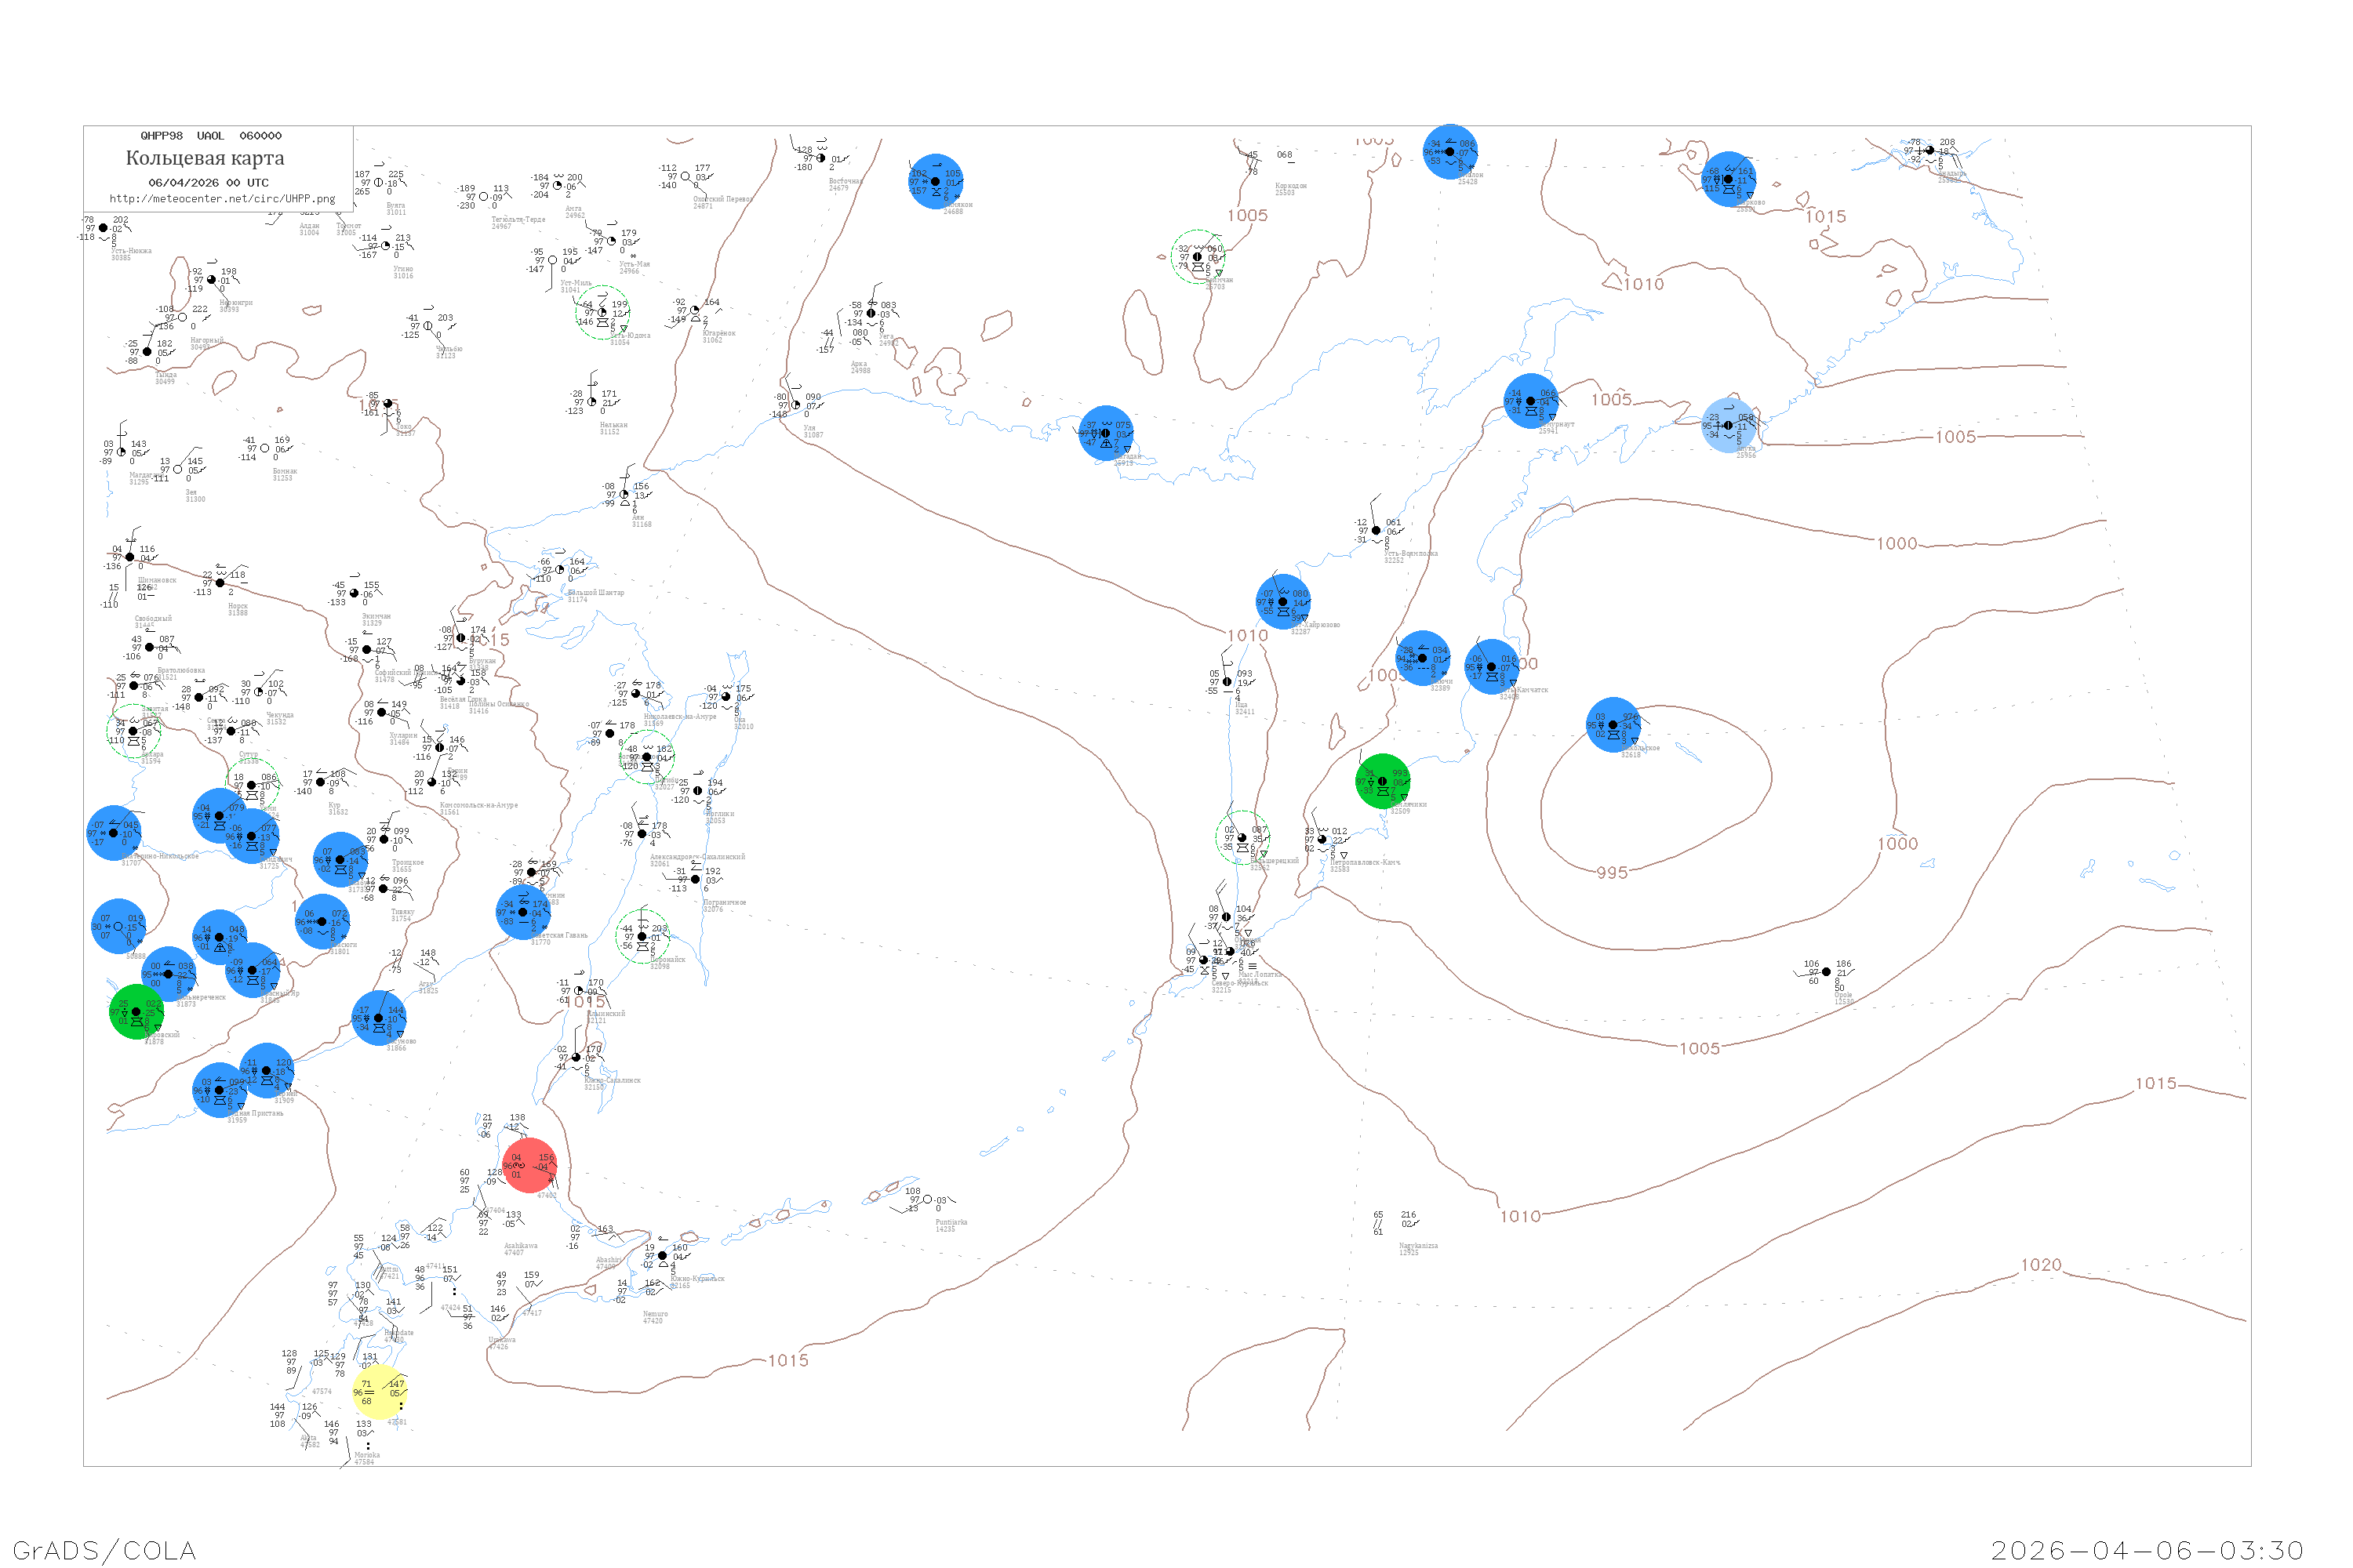2353x1568 pixels.
Task: Click the blue station circle at Никольское 32618
Action: (x=1613, y=725)
